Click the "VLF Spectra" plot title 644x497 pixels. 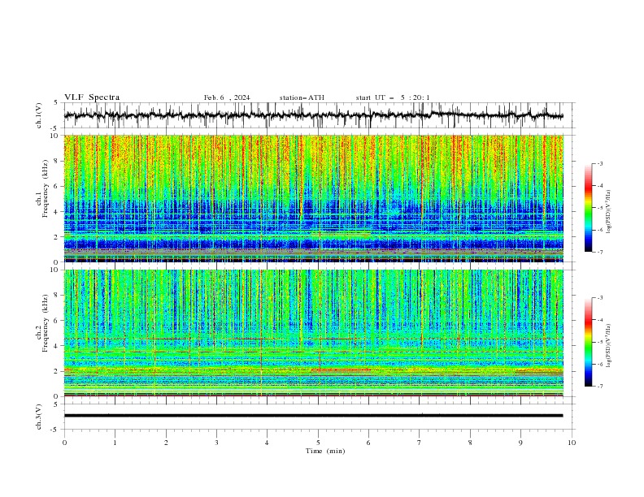click(x=92, y=97)
